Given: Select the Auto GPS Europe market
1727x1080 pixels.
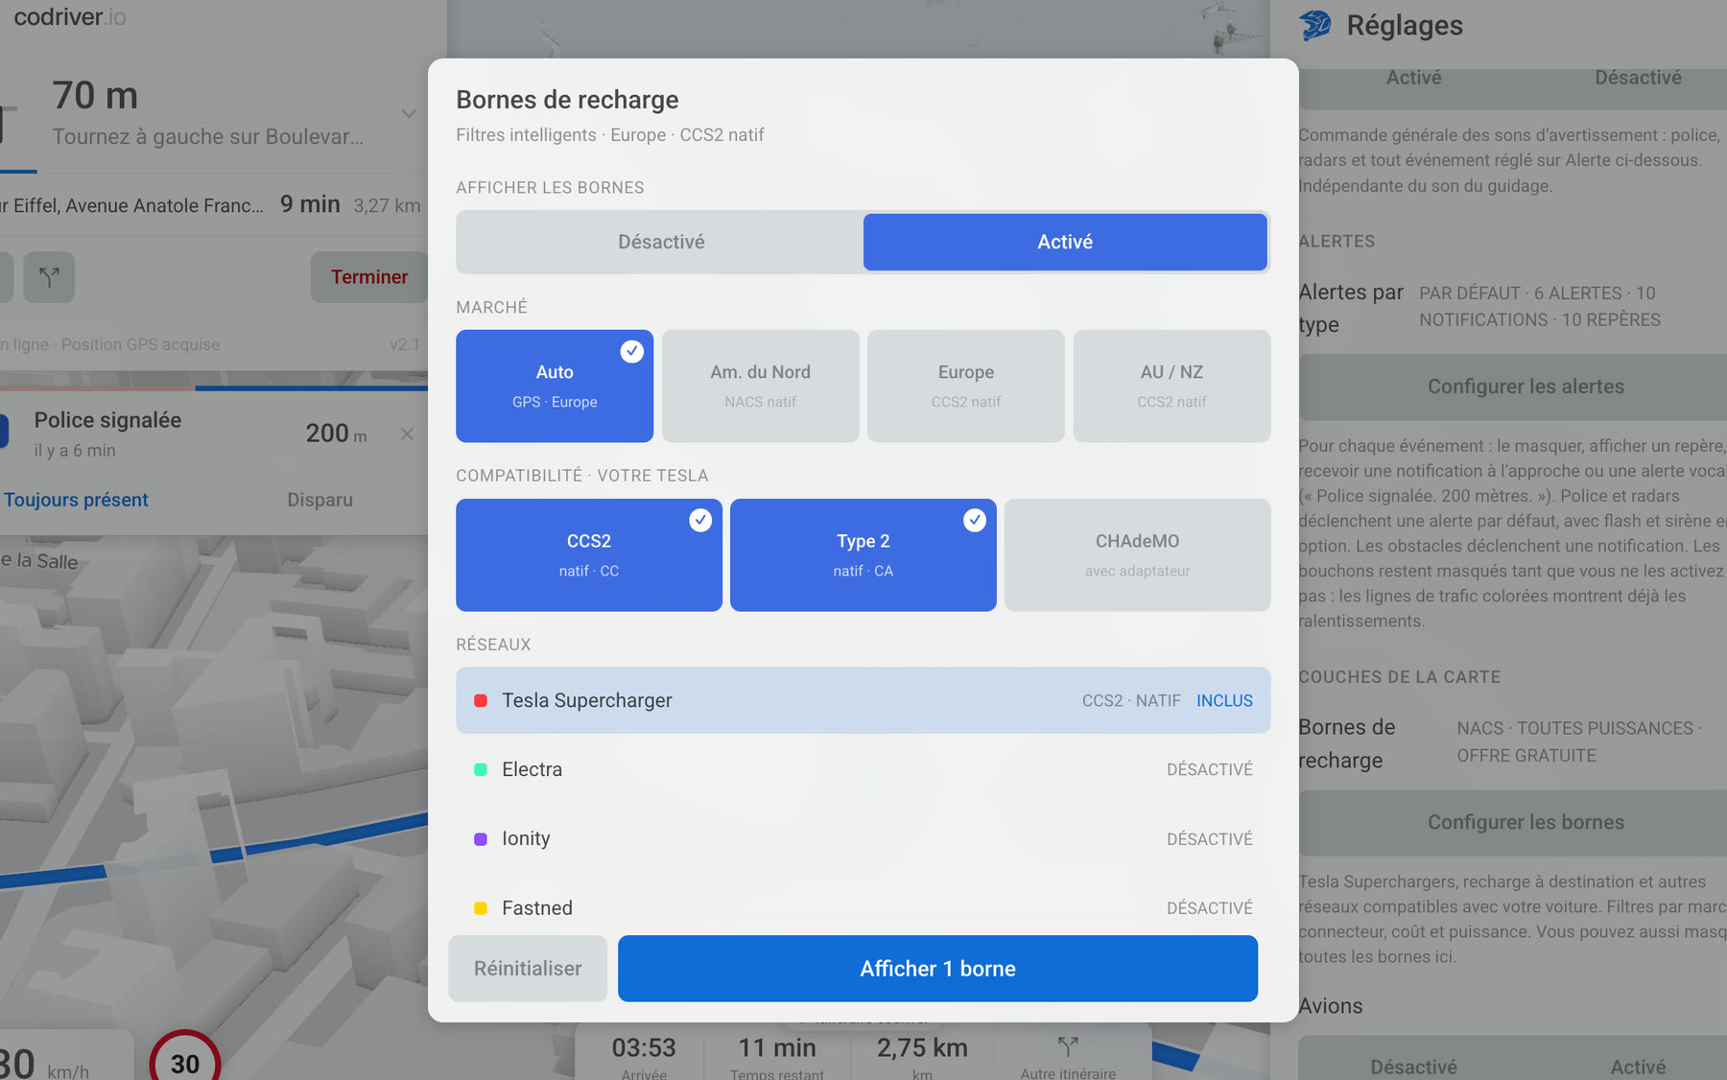Looking at the screenshot, I should coord(555,386).
